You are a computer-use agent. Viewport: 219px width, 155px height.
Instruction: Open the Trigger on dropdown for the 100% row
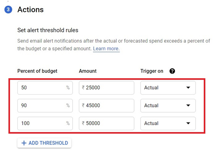click(168, 123)
